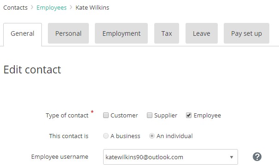Go to the Leave tab
279x167 pixels.
(x=202, y=33)
